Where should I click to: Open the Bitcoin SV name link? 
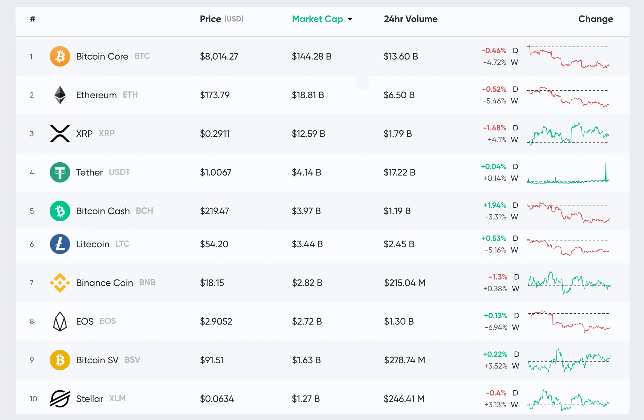pos(97,360)
